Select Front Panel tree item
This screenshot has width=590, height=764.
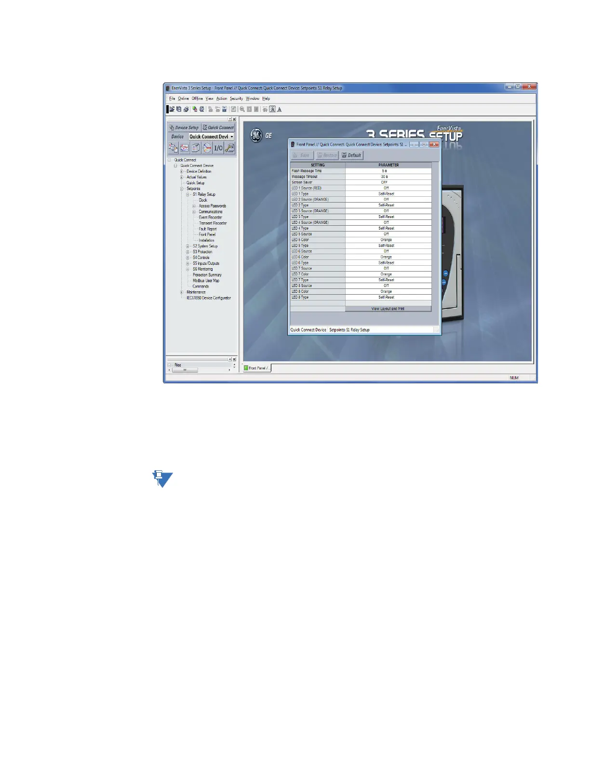point(207,234)
